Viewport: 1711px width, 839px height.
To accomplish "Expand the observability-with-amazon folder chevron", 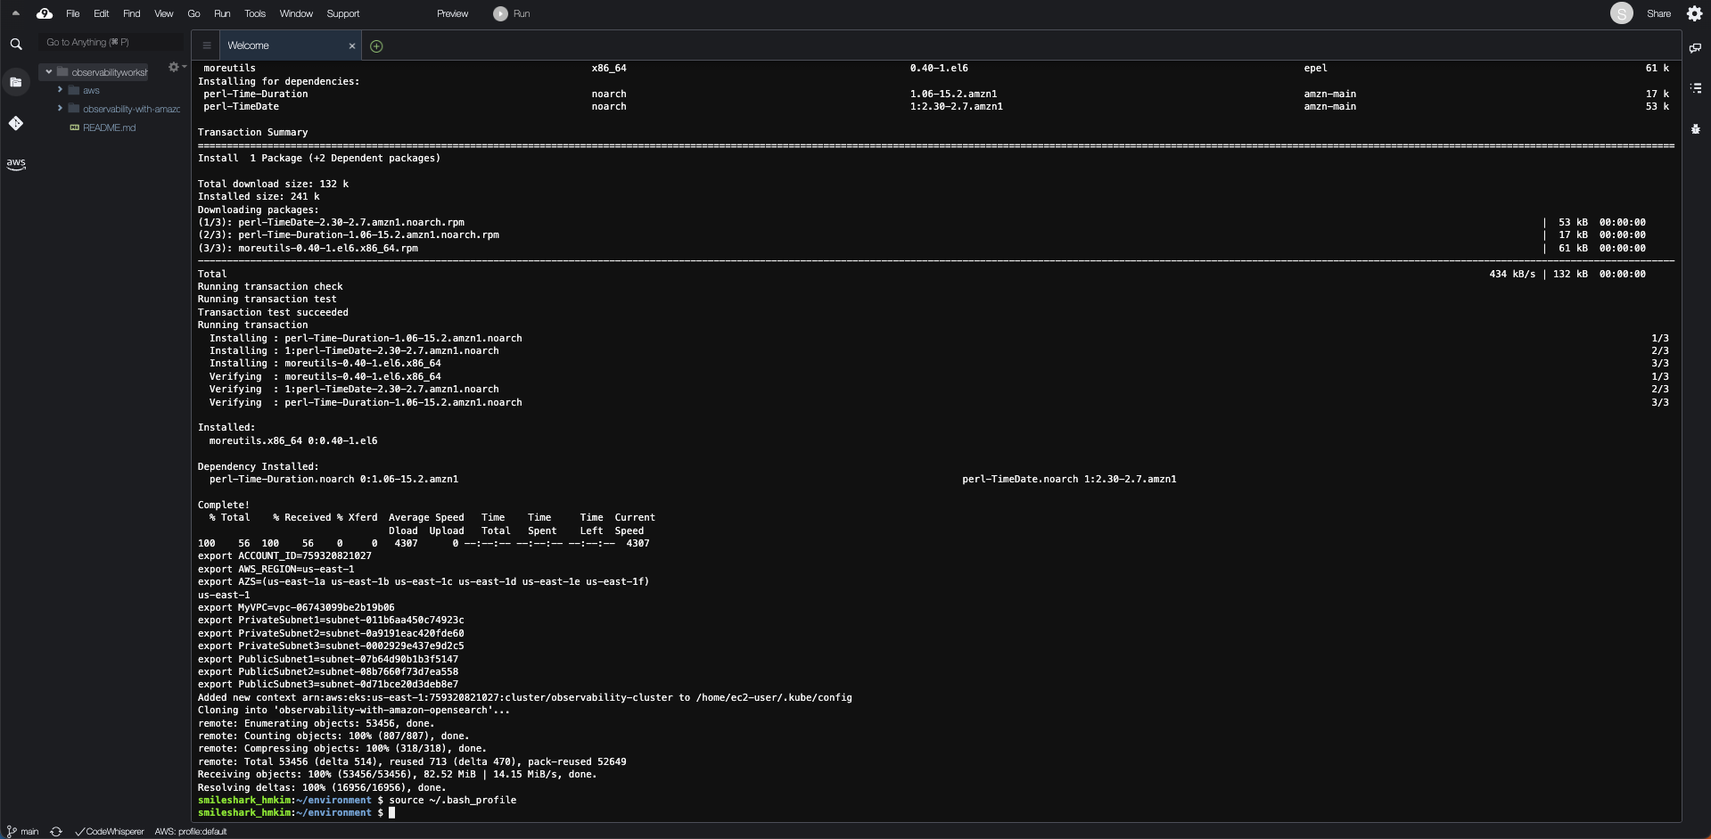I will click(60, 109).
